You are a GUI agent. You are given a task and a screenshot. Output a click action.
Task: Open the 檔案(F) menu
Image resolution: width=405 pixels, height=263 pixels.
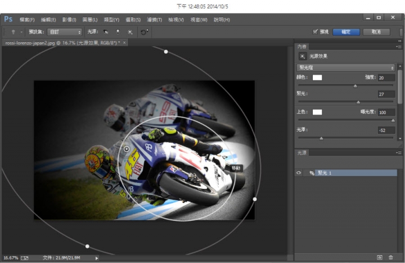27,20
